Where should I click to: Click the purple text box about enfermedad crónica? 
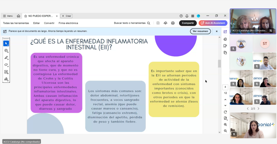point(56,83)
